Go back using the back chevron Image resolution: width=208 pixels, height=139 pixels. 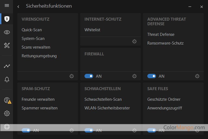(x=18, y=7)
